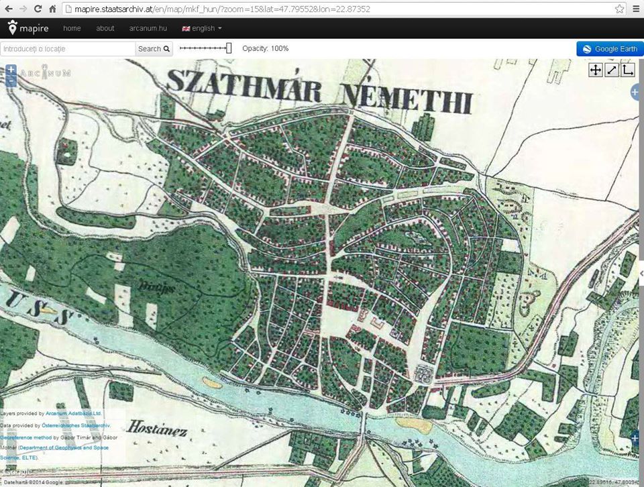Switch to Google Earth view
Screen dimensions: 644x487
(610, 49)
